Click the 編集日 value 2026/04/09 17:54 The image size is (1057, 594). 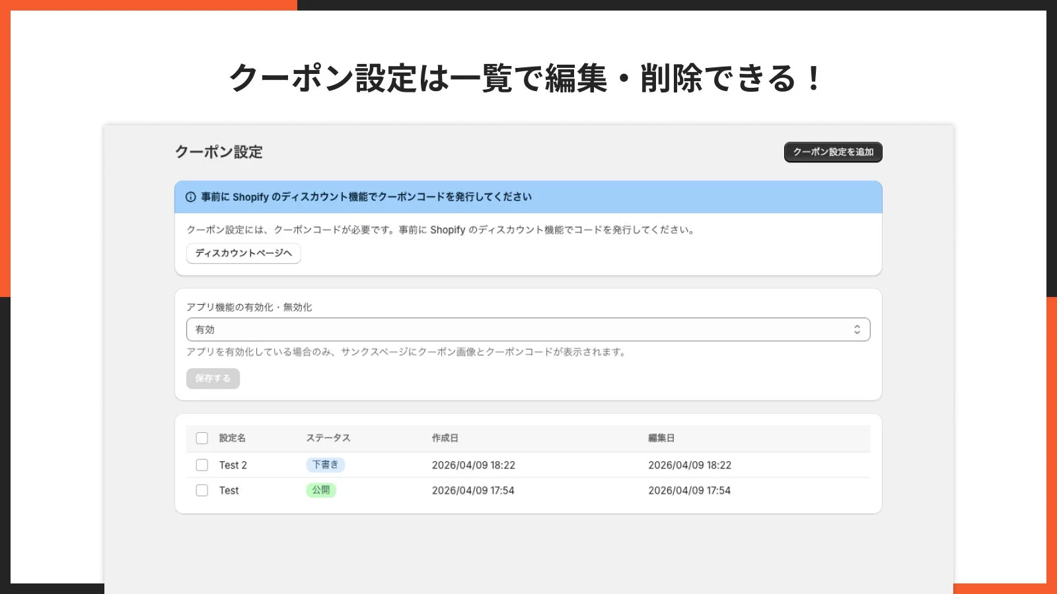pyautogui.click(x=689, y=490)
